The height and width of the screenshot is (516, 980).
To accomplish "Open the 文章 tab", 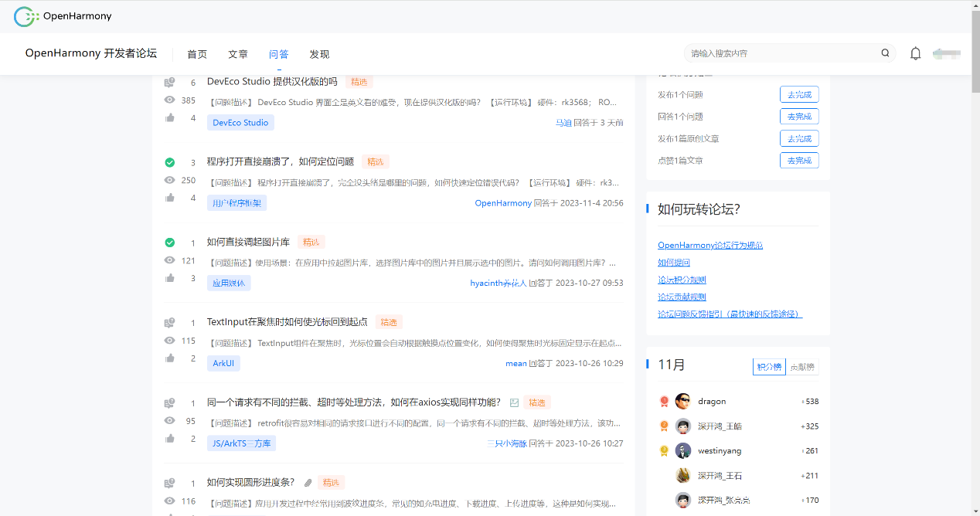I will 238,54.
